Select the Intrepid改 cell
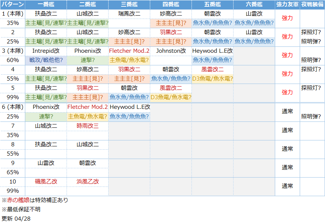 pyautogui.click(x=46, y=51)
